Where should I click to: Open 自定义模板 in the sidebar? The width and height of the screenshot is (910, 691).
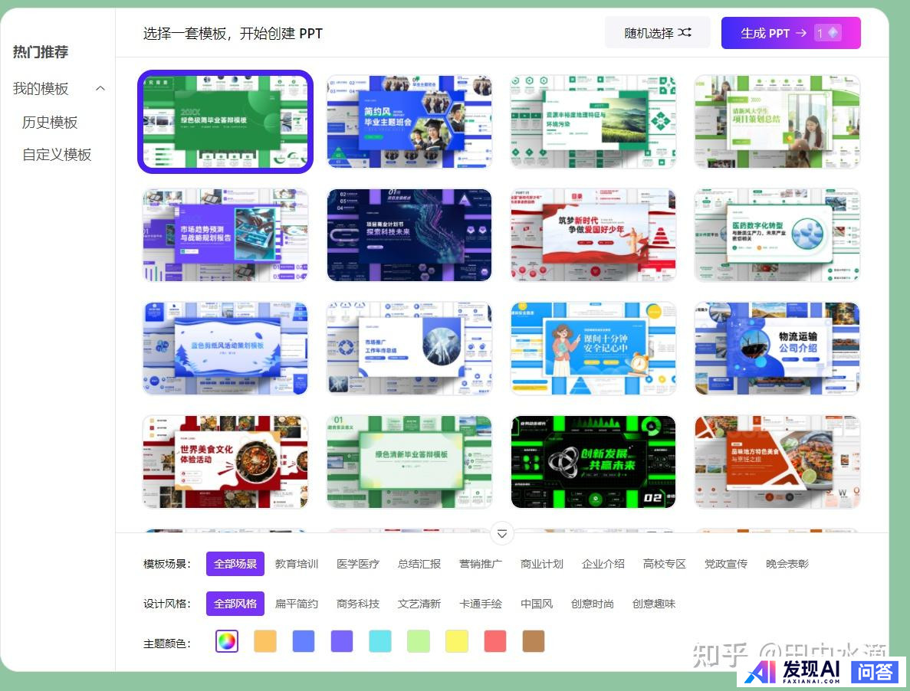(x=57, y=155)
